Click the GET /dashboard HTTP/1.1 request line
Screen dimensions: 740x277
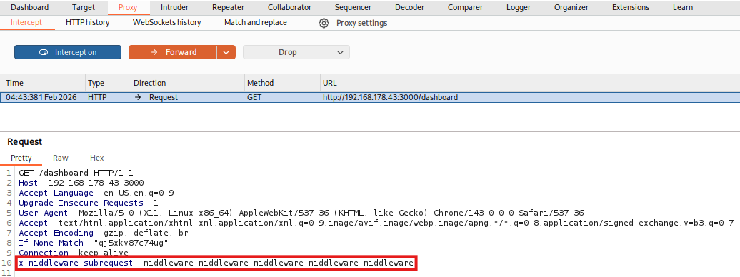(76, 173)
